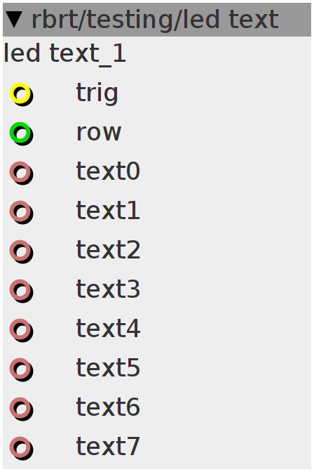Select the text4 inlet circle

point(21,330)
